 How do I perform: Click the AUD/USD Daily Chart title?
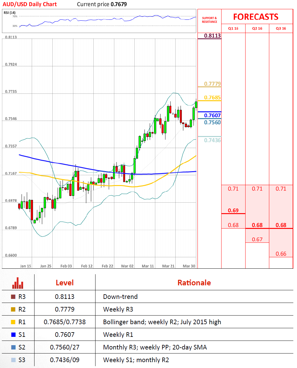(30, 4)
